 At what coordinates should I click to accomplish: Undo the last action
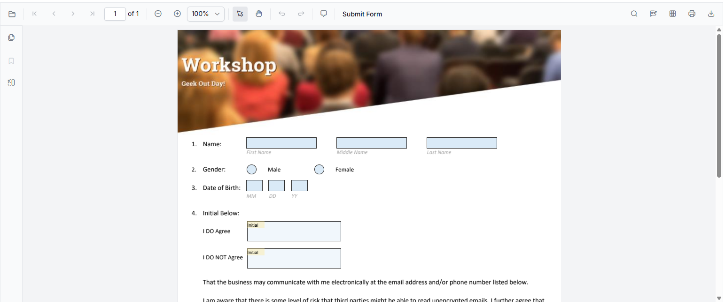tap(282, 14)
